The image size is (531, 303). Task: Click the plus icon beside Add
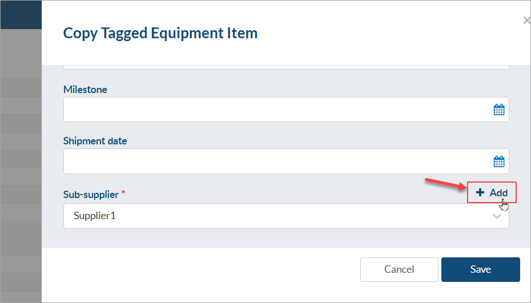(x=480, y=193)
